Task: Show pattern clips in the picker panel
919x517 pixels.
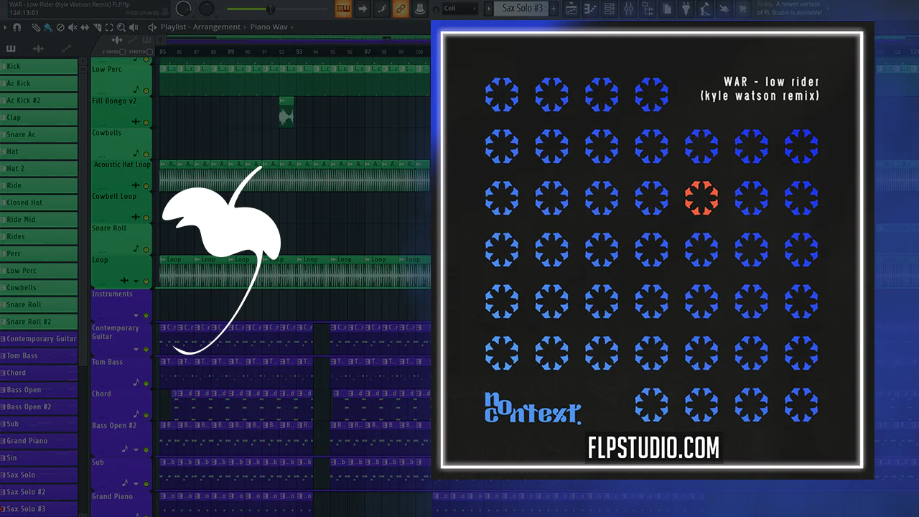Action: tap(11, 49)
